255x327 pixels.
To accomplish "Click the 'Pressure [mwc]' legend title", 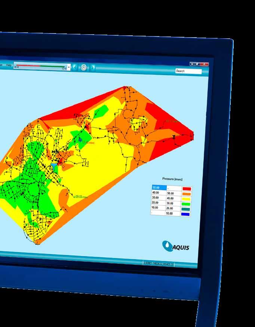I will tap(172, 179).
